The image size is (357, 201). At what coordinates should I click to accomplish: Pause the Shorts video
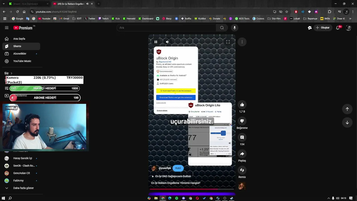click(x=156, y=42)
